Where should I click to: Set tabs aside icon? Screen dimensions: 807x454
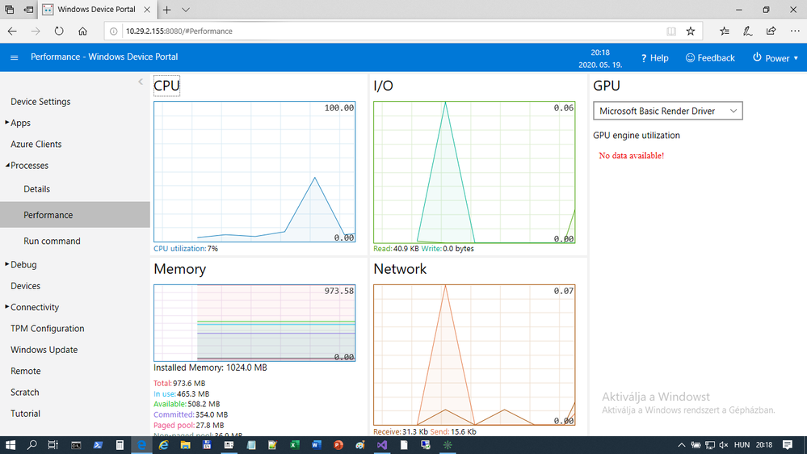coord(29,9)
